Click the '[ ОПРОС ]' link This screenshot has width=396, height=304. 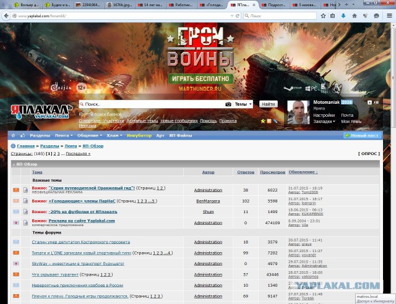click(x=369, y=154)
